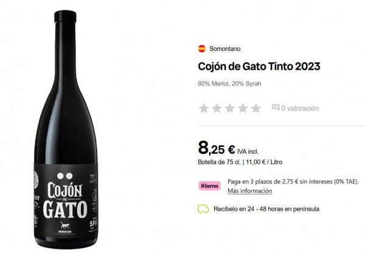Image resolution: width=365 pixels, height=254 pixels.
Task: Select the fourth rating star
Action: [x=243, y=108]
